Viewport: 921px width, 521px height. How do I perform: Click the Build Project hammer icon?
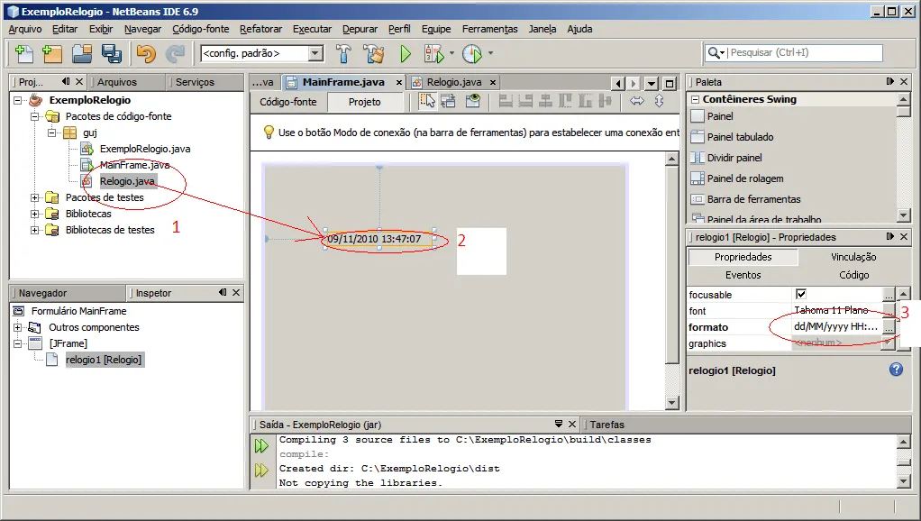343,53
